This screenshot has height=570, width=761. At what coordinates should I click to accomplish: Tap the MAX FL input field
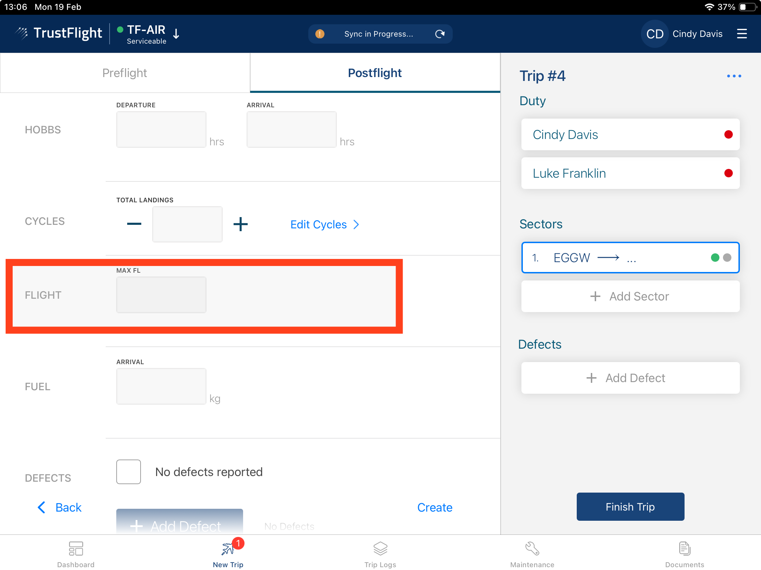click(x=161, y=295)
